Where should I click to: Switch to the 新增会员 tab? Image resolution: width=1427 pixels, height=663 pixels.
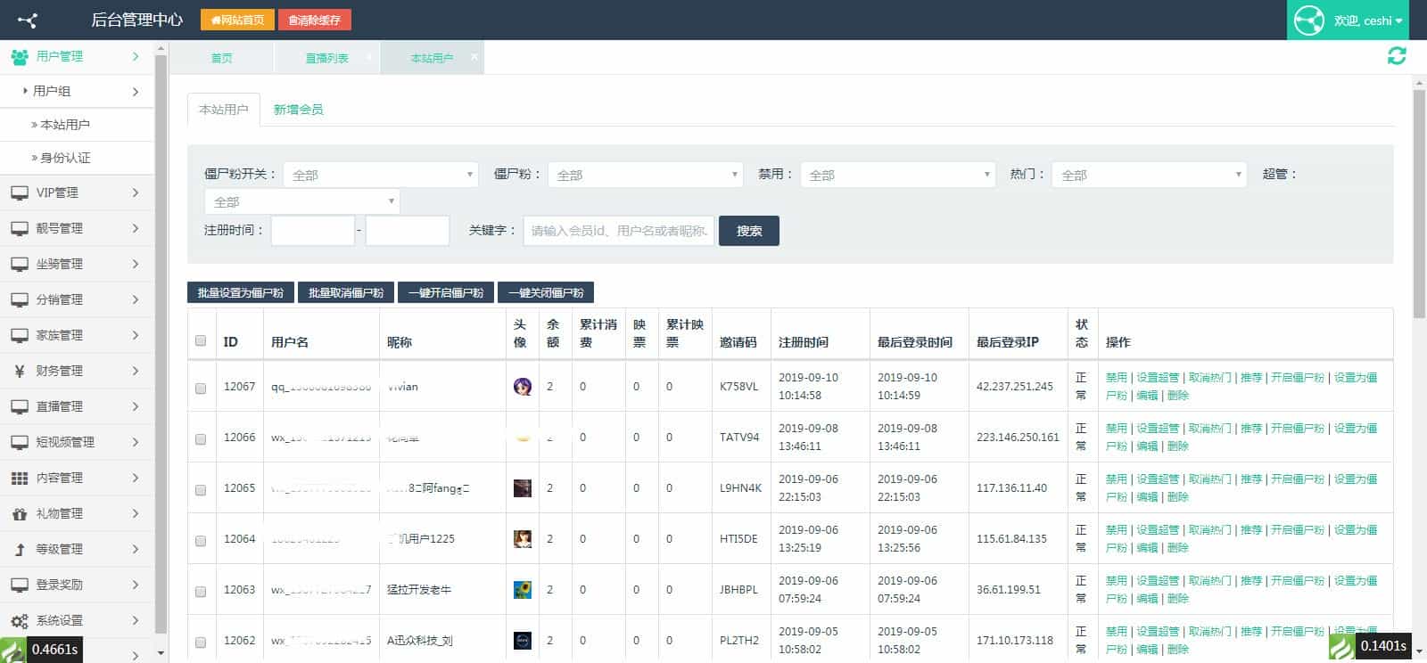[298, 110]
